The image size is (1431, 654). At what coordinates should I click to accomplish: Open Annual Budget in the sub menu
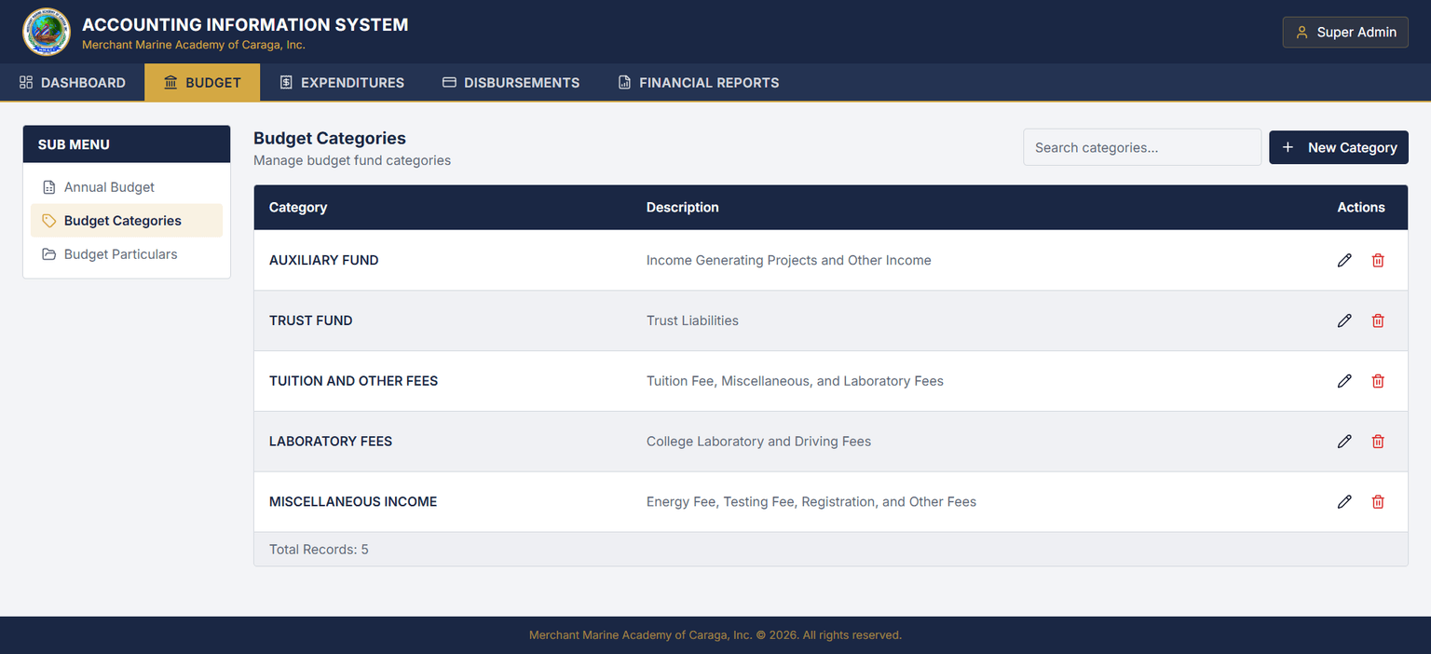point(127,187)
